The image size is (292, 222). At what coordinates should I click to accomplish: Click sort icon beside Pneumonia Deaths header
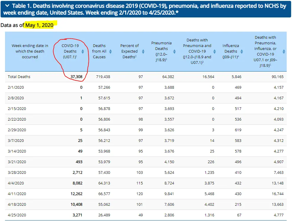[x=174, y=51]
